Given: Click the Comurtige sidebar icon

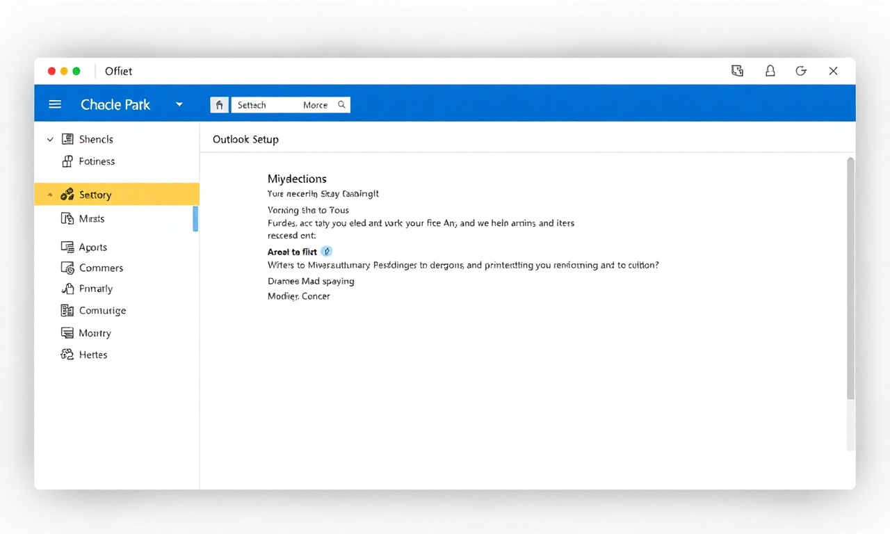Looking at the screenshot, I should [x=67, y=311].
